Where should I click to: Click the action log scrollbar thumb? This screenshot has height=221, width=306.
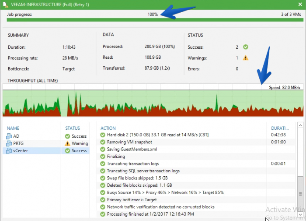click(x=300, y=194)
